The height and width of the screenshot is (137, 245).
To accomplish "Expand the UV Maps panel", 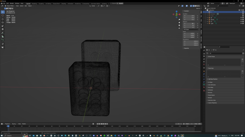I will click(x=210, y=82).
